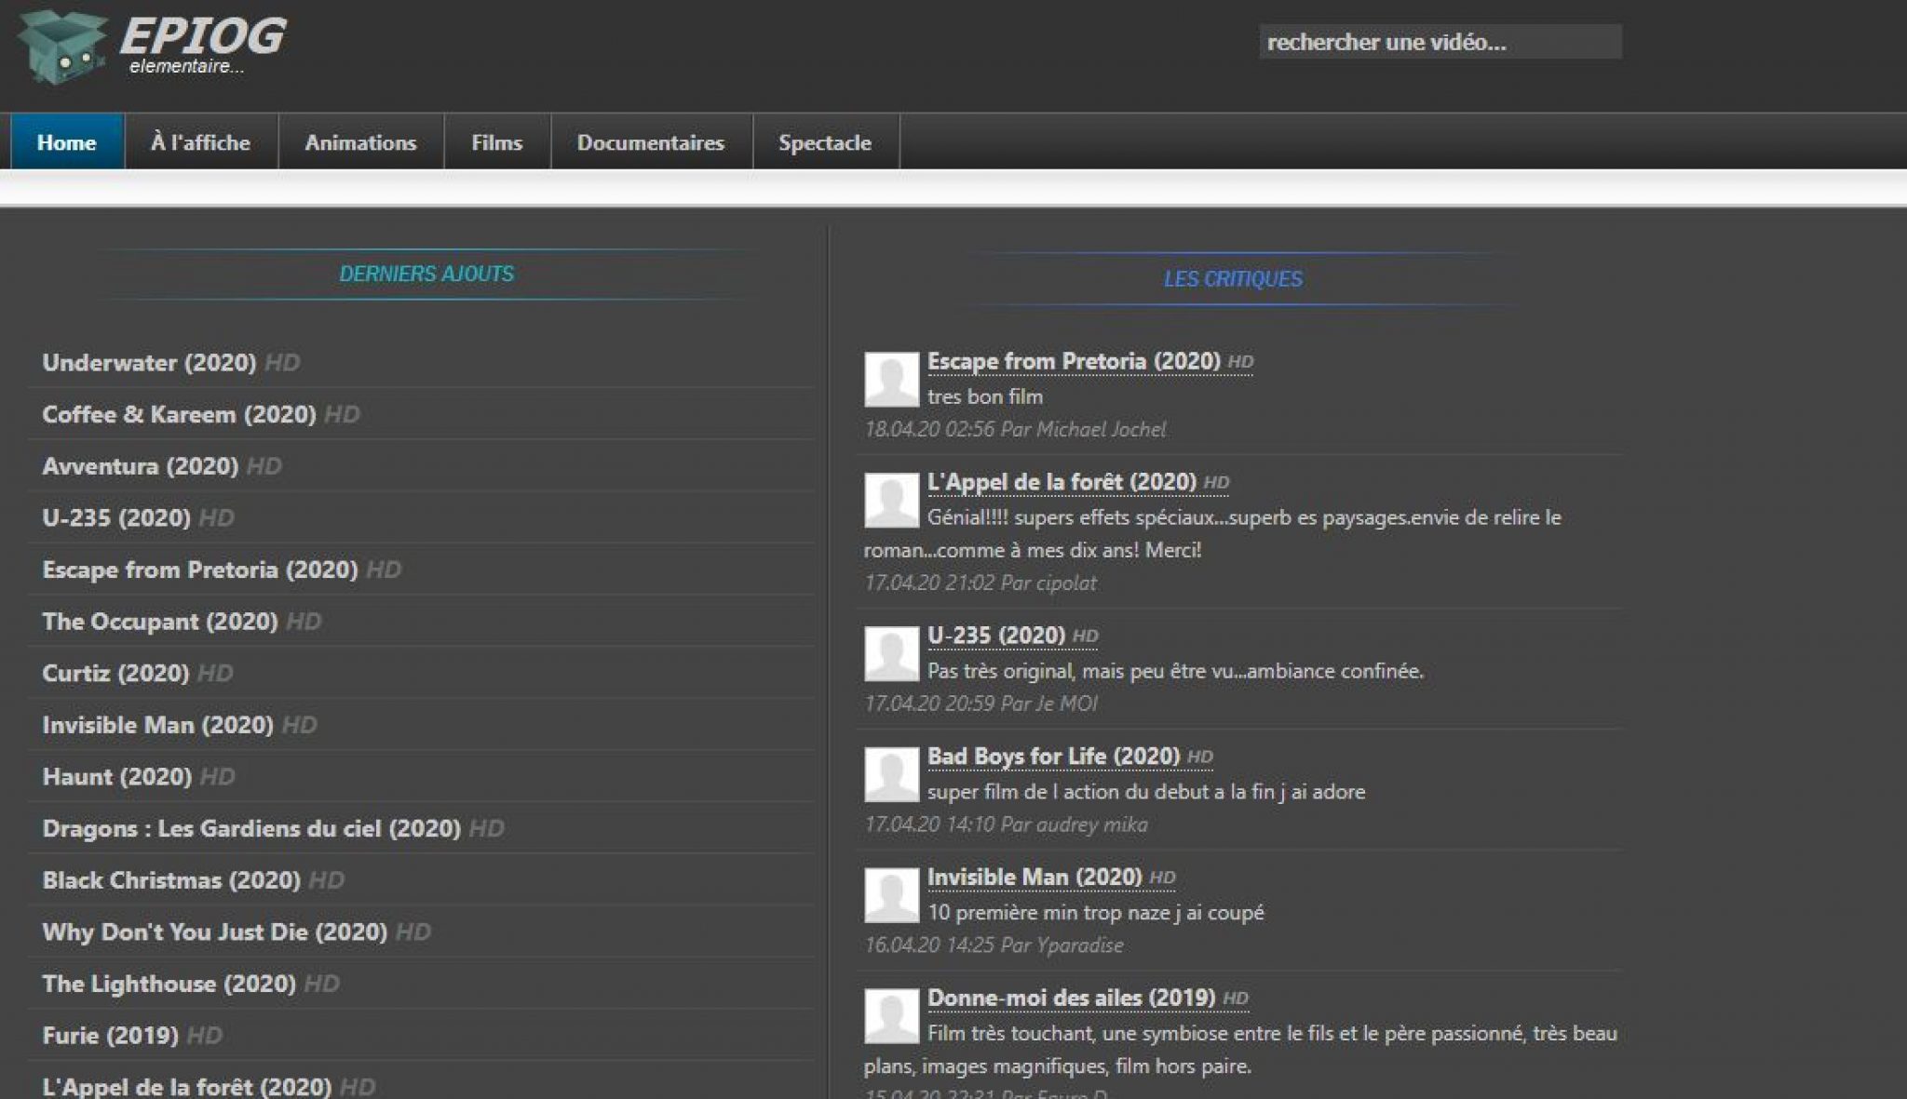Click avatar next to Invisible Man review

pyautogui.click(x=891, y=895)
